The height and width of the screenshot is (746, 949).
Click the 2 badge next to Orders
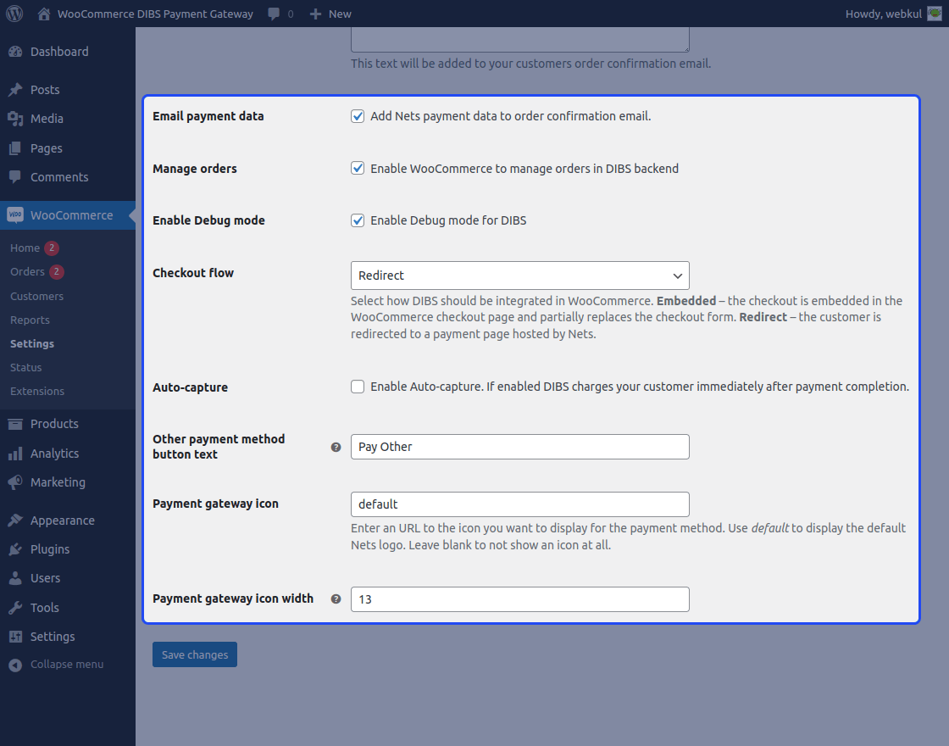[56, 272]
